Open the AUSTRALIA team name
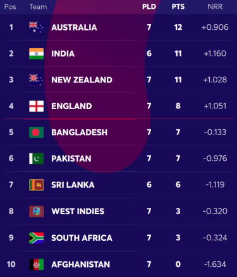 [74, 27]
